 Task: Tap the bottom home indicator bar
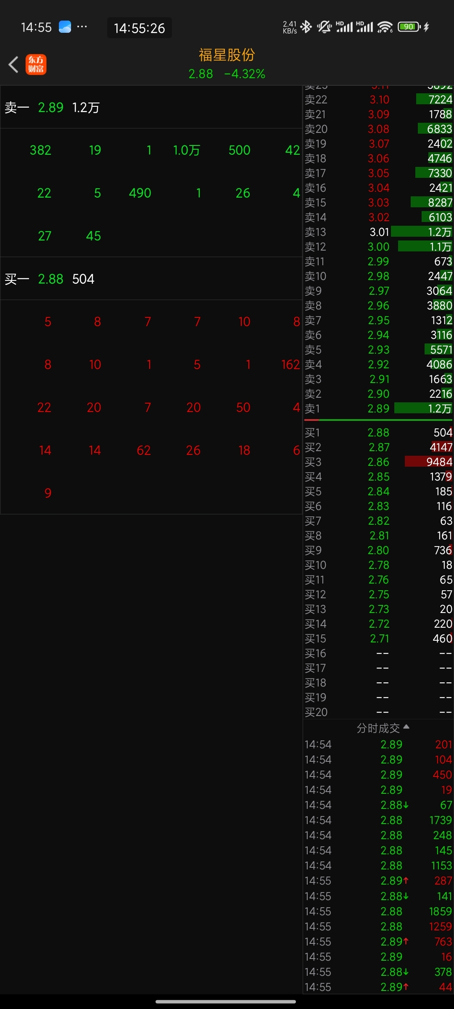(226, 1002)
